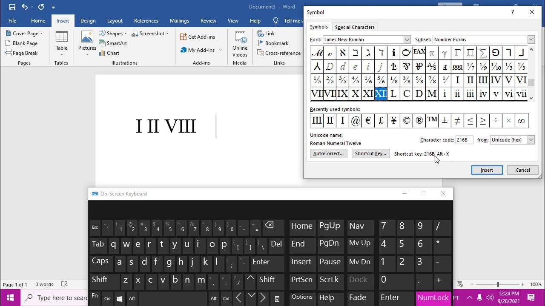Click the Shortcut Key... button
This screenshot has width=545, height=306.
pos(370,153)
